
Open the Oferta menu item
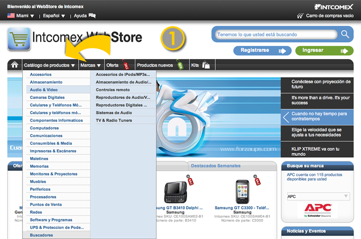pyautogui.click(x=112, y=65)
